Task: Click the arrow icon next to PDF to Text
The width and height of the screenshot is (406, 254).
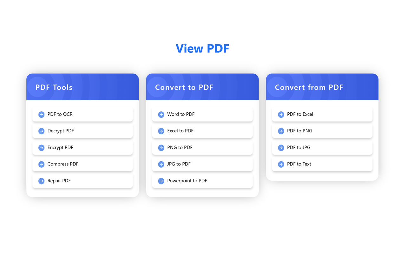Action: click(x=281, y=164)
